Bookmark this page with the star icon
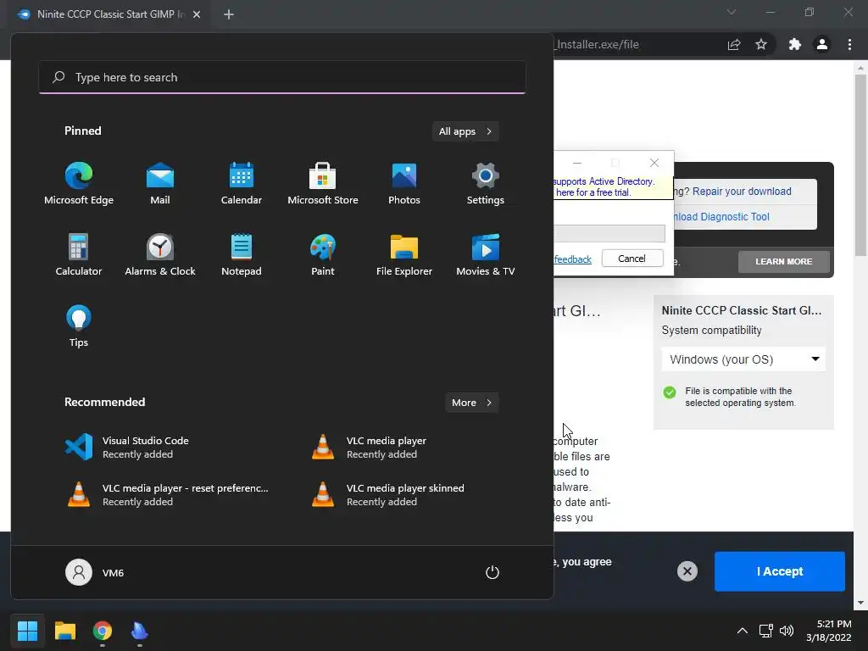Image resolution: width=868 pixels, height=651 pixels. 761,44
